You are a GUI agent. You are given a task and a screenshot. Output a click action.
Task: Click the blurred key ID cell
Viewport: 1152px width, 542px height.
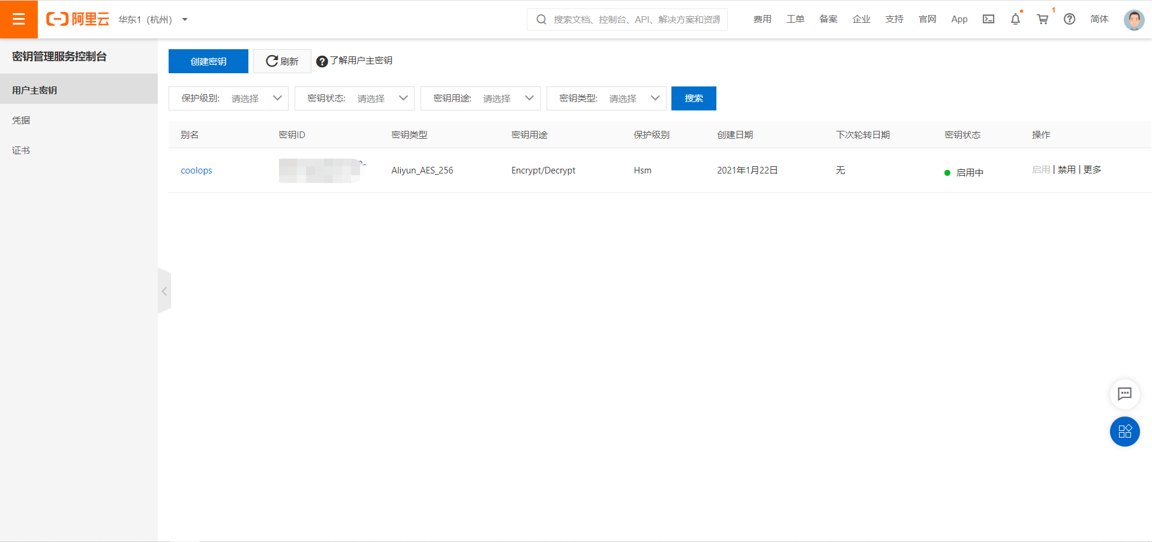322,170
